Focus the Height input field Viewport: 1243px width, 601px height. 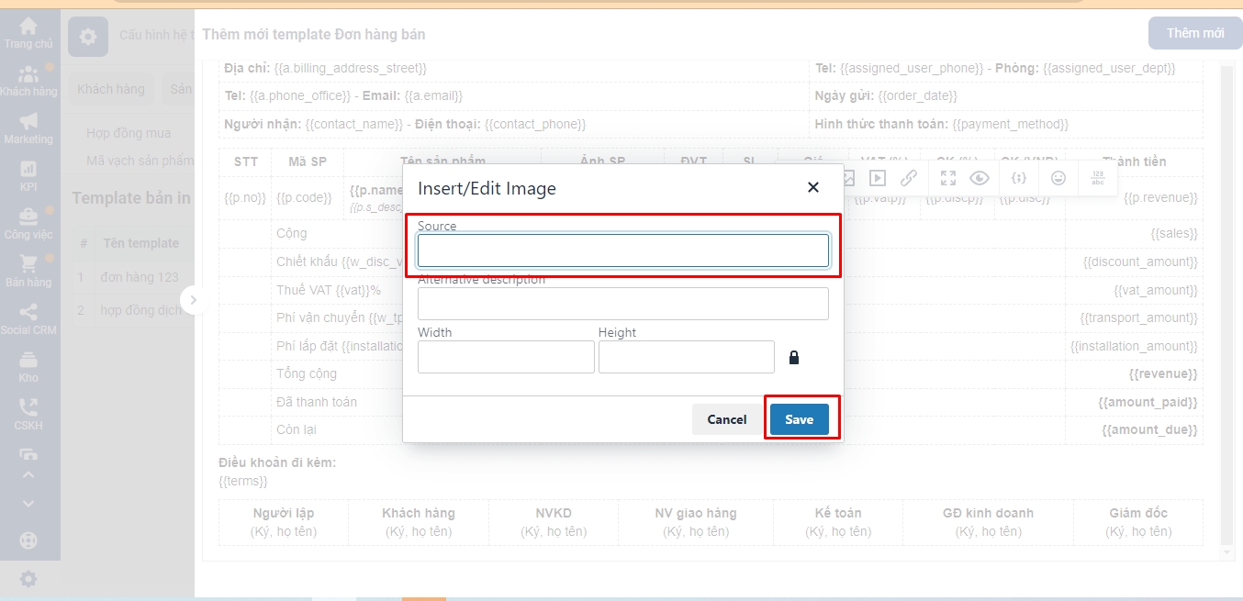687,357
